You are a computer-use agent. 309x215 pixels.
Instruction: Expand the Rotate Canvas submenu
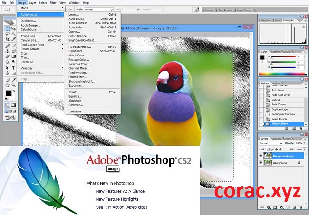40,49
